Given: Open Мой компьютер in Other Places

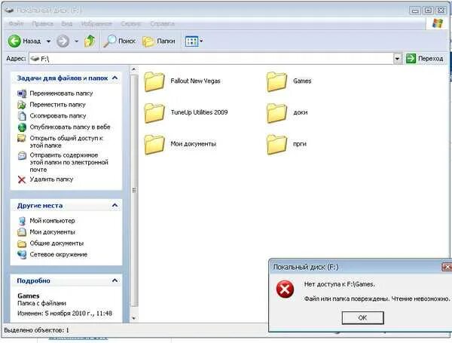Looking at the screenshot, I should [52, 221].
